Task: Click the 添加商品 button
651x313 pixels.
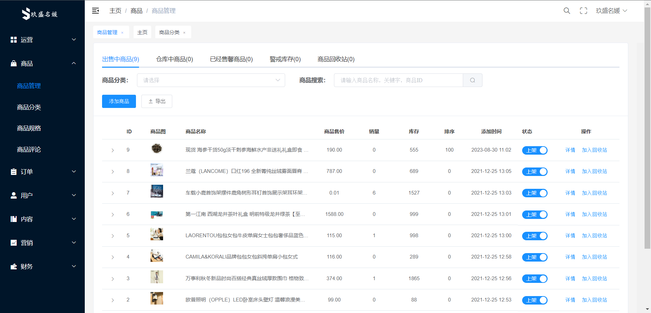Action: pos(119,102)
